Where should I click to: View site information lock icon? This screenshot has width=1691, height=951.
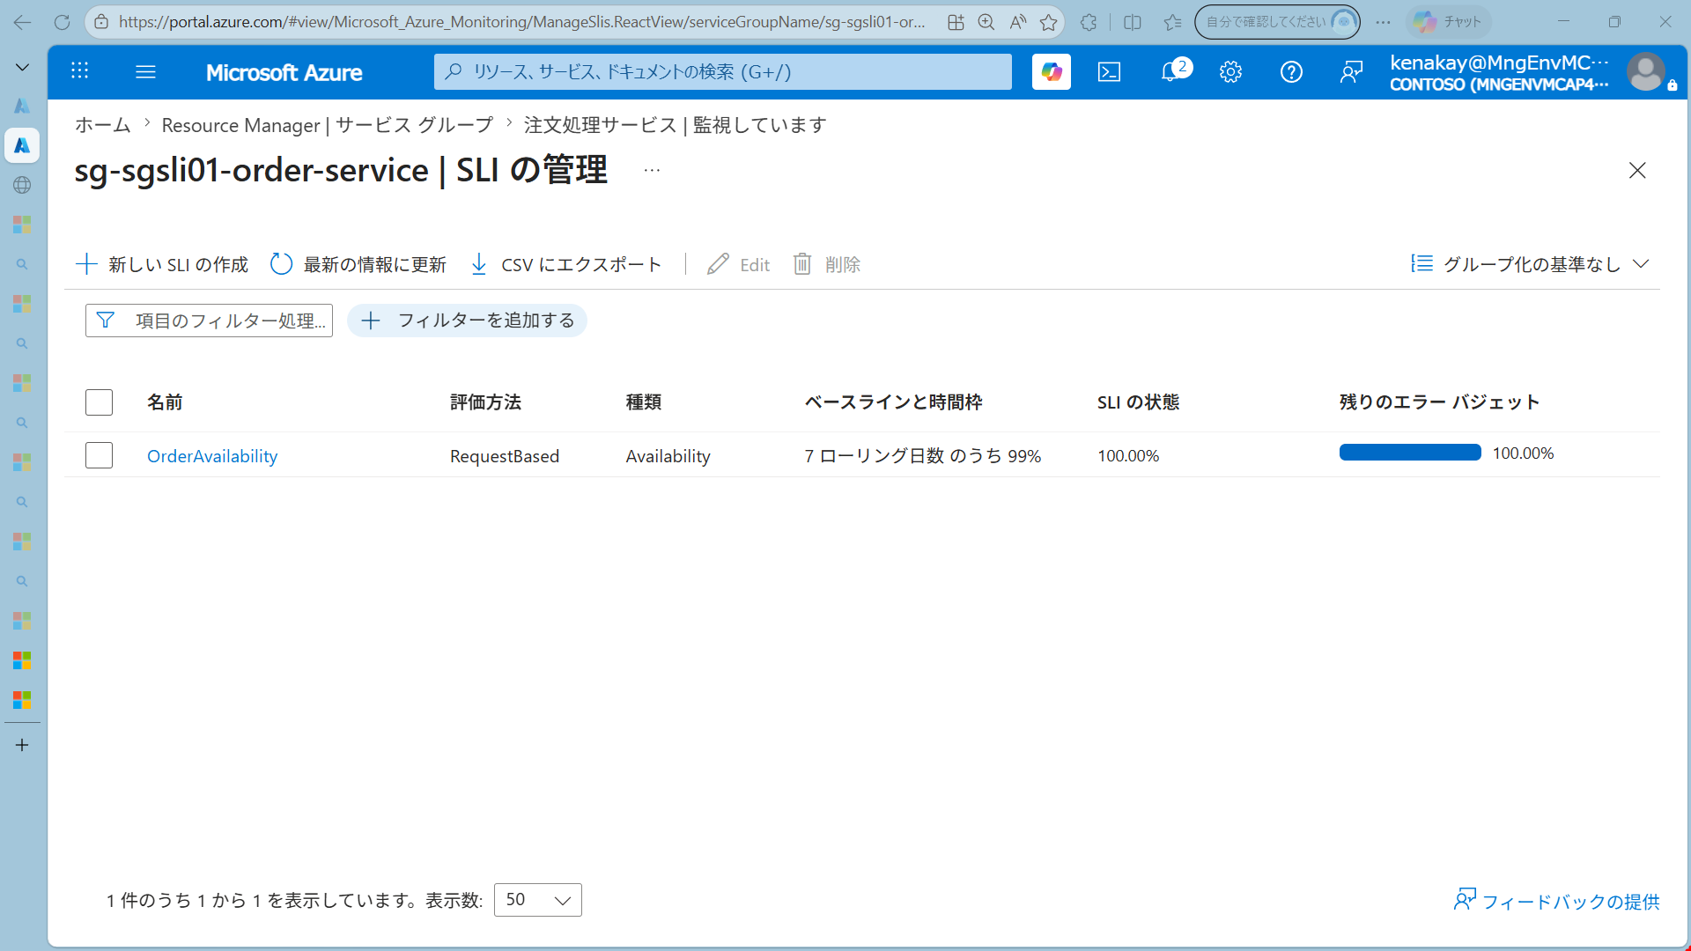101,22
